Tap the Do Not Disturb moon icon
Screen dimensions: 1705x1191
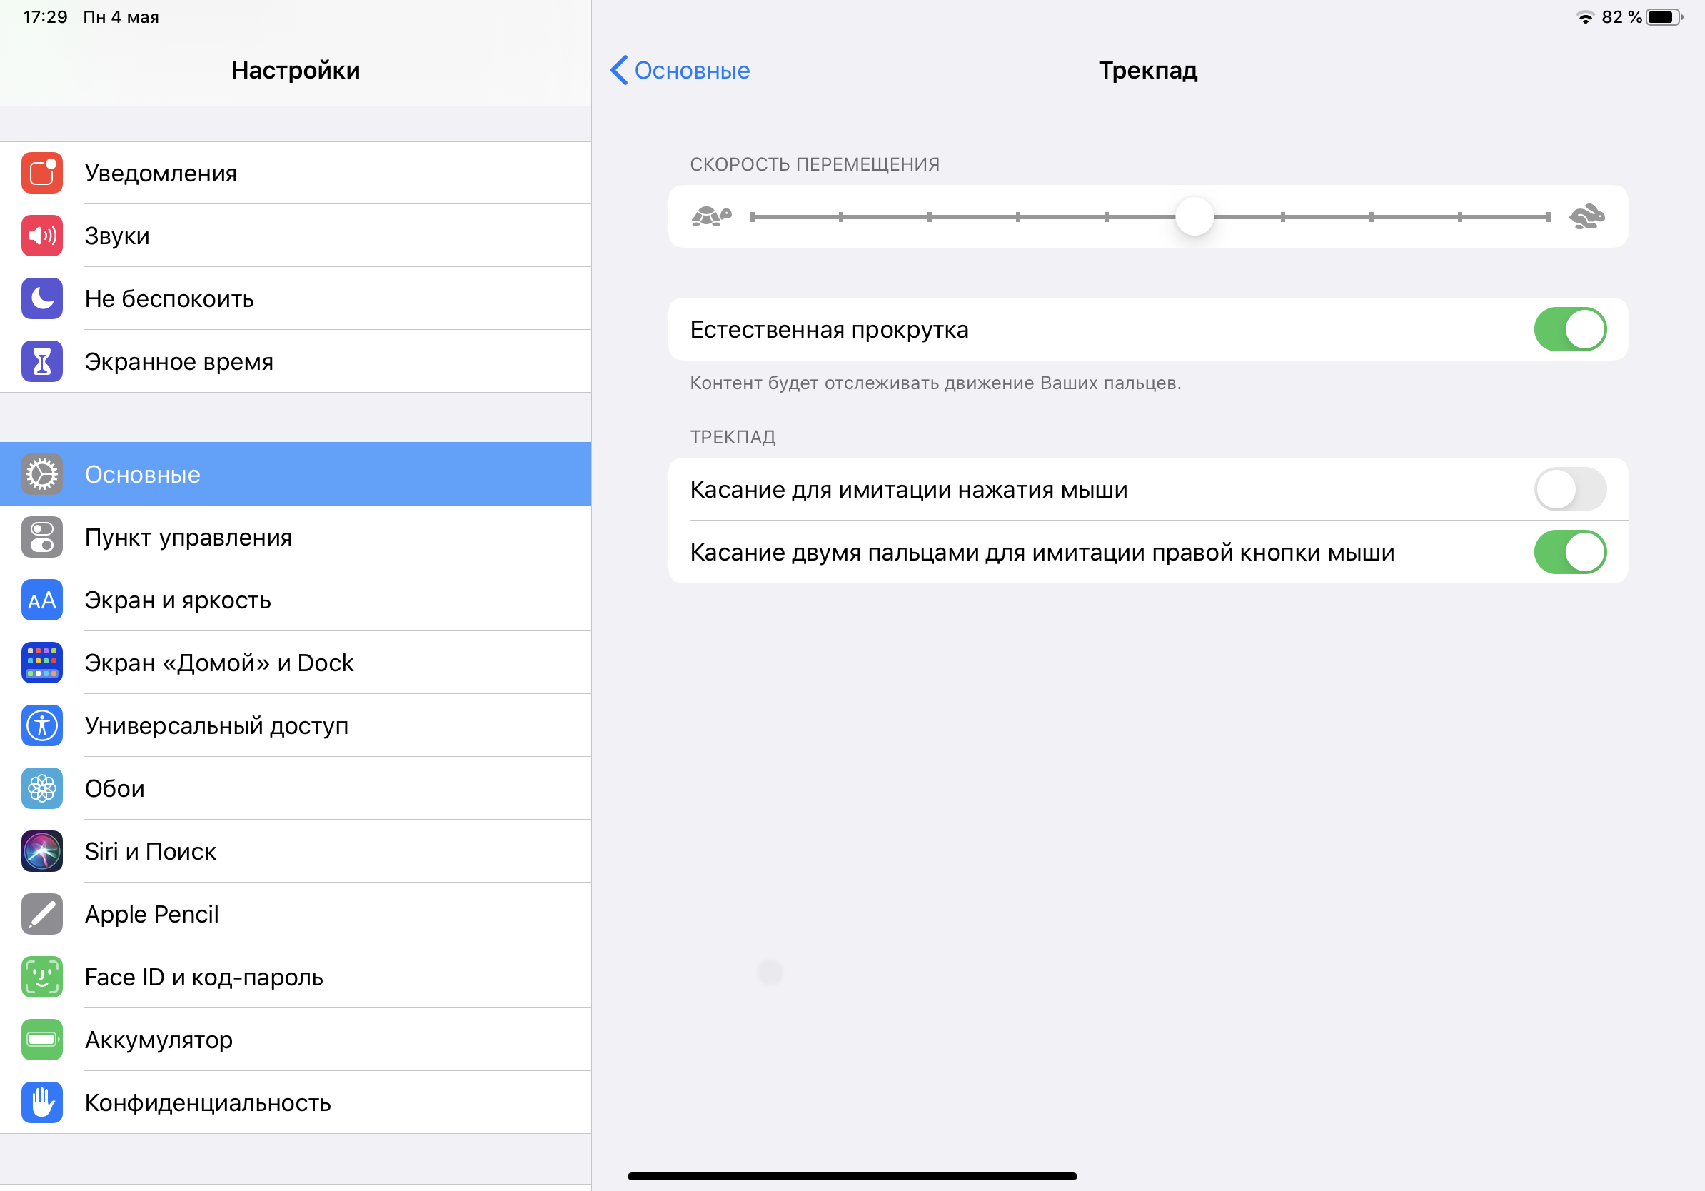(41, 298)
